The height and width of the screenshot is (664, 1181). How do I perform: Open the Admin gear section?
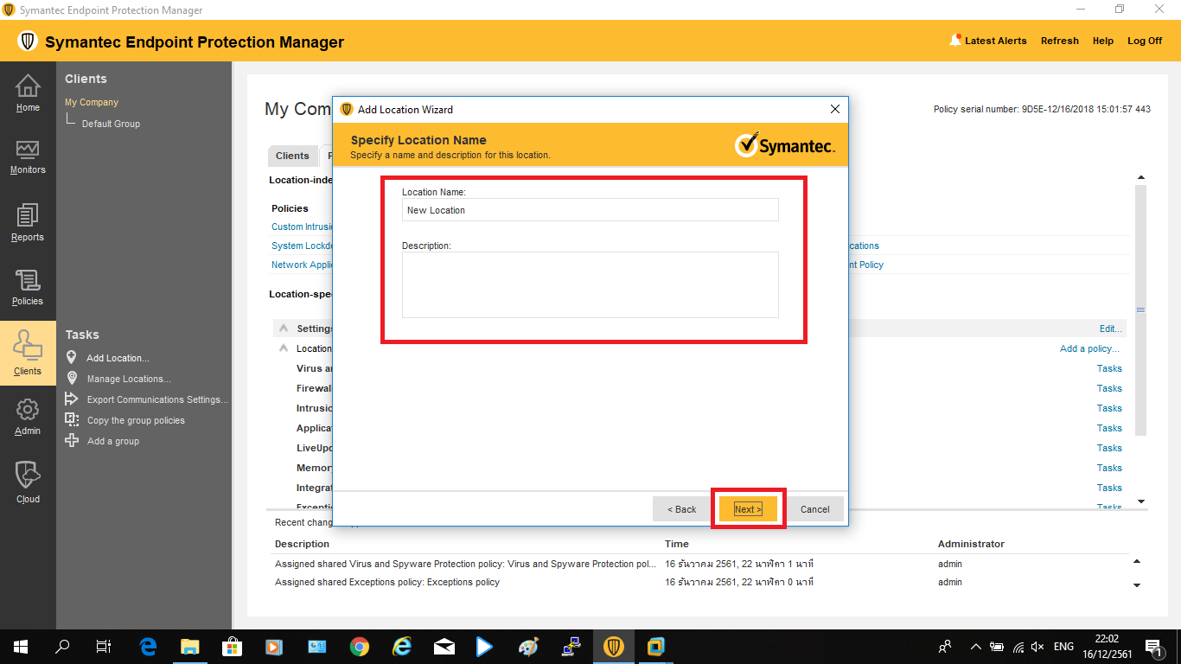pyautogui.click(x=28, y=416)
